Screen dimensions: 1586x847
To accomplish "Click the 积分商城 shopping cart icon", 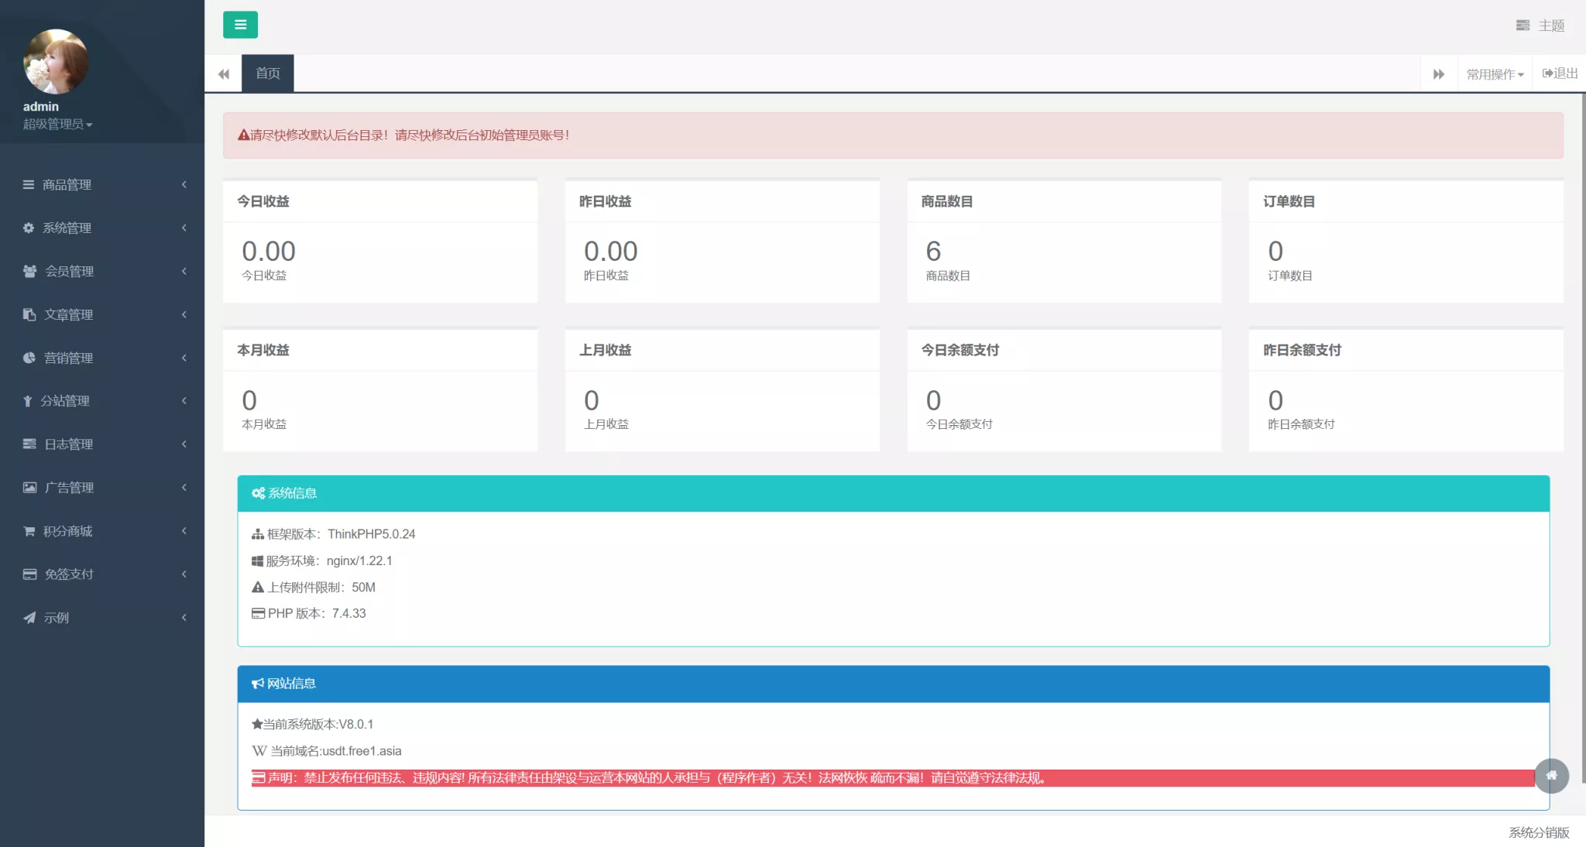I will [29, 531].
